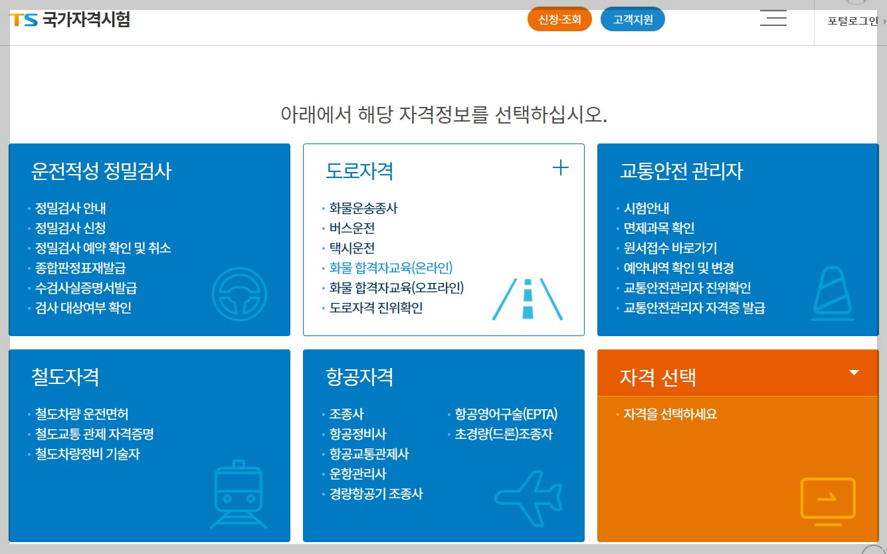Expand 도로자격 with the plus icon
Viewport: 887px width, 554px height.
[x=561, y=168]
